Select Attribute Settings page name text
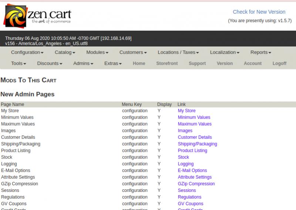 click(18, 177)
